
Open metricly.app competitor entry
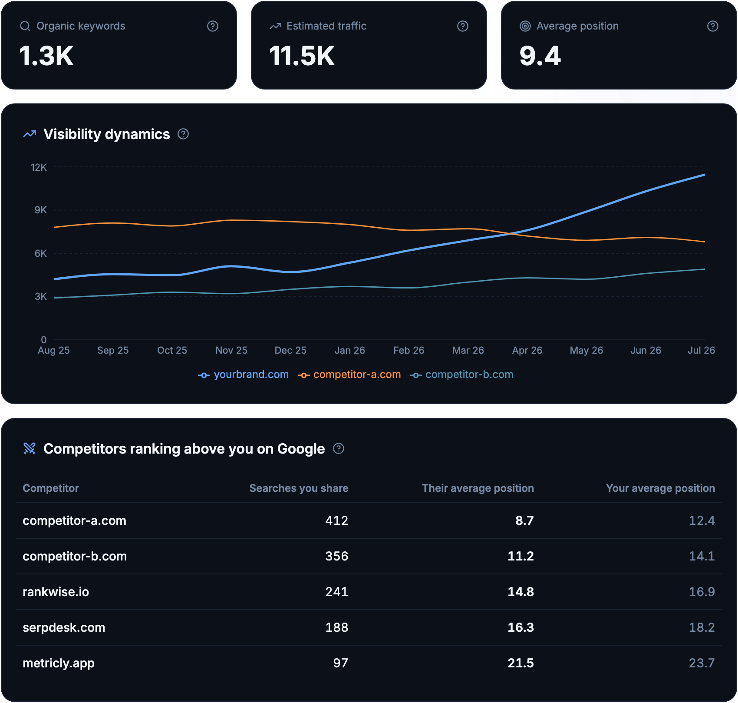[59, 663]
